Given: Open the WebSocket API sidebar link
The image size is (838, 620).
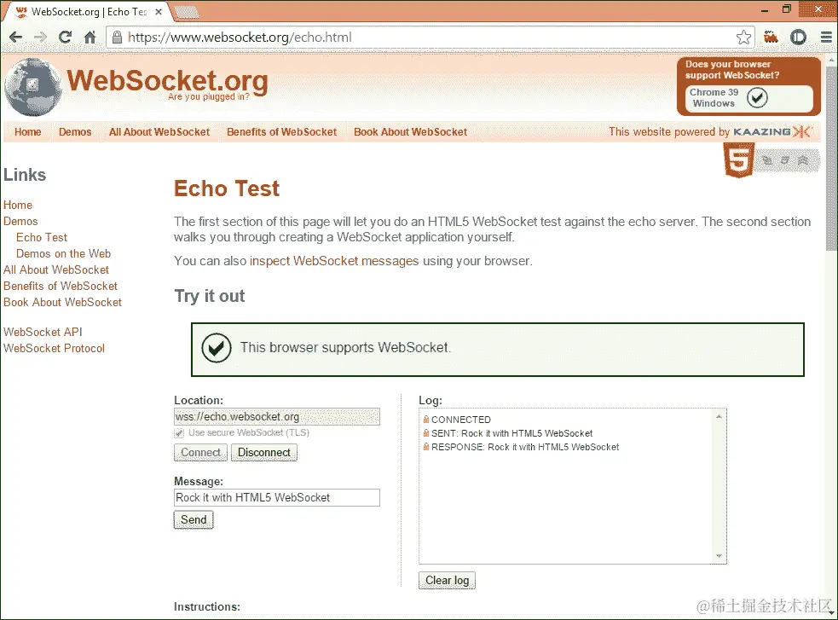Looking at the screenshot, I should tap(43, 332).
